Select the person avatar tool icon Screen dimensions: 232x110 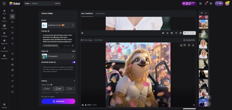12,38
